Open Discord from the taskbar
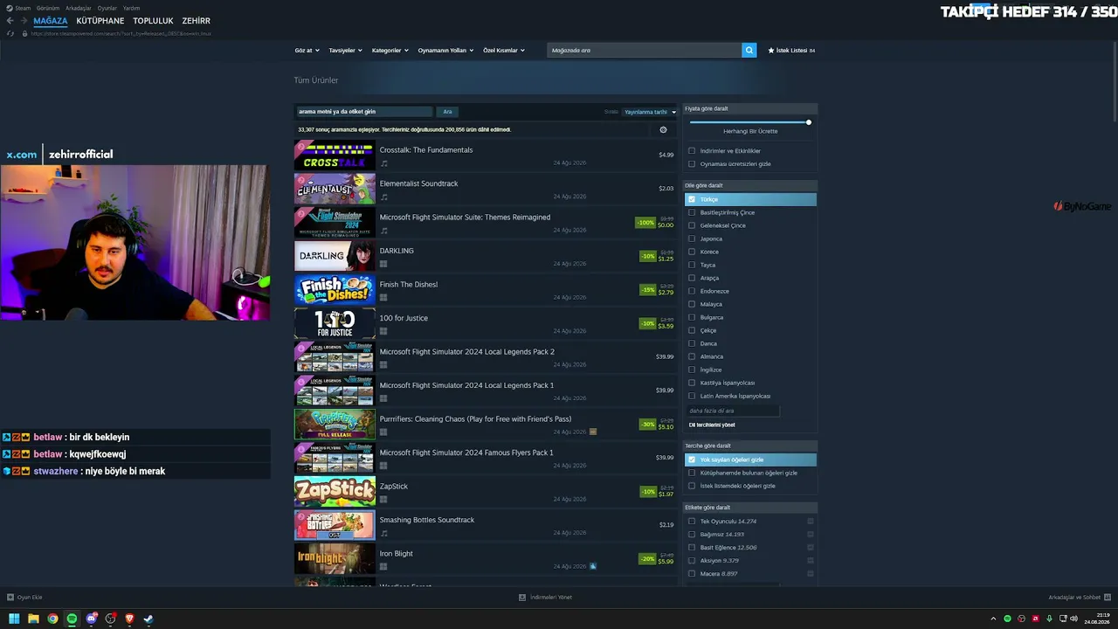Screen dimensions: 1118x629 point(91,619)
